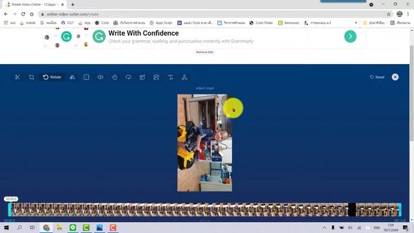414x233 pixels.
Task: Click the Remove Ads button
Action: click(204, 52)
